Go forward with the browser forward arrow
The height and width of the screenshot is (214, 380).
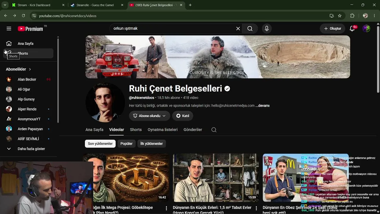[14, 16]
